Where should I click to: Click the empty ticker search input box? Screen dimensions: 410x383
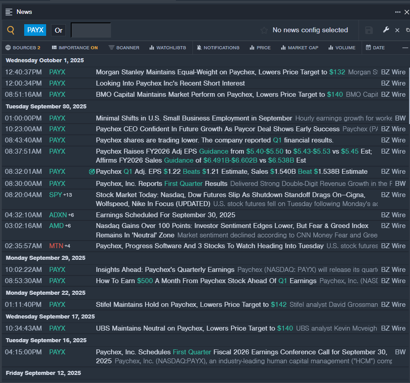(x=91, y=30)
